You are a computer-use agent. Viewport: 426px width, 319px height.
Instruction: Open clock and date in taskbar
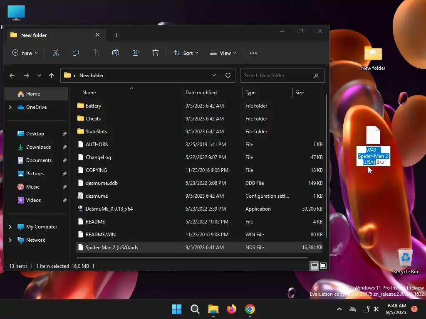(x=396, y=309)
